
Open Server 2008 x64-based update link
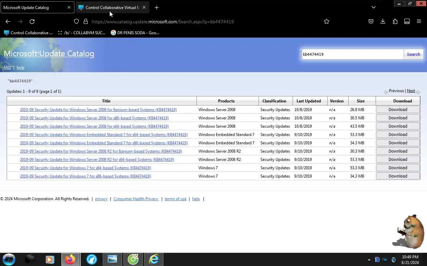pos(94,126)
